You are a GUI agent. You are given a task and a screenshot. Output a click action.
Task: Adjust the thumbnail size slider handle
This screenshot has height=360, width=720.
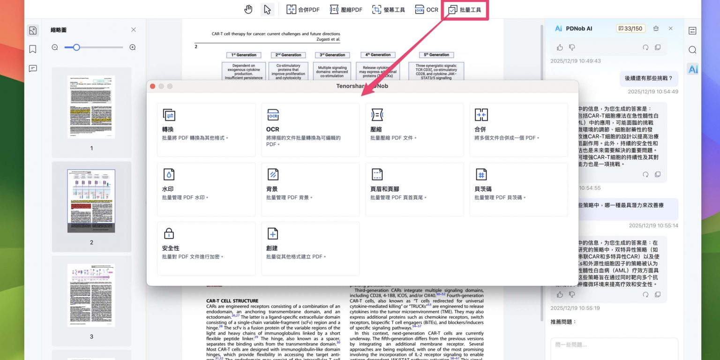(76, 47)
